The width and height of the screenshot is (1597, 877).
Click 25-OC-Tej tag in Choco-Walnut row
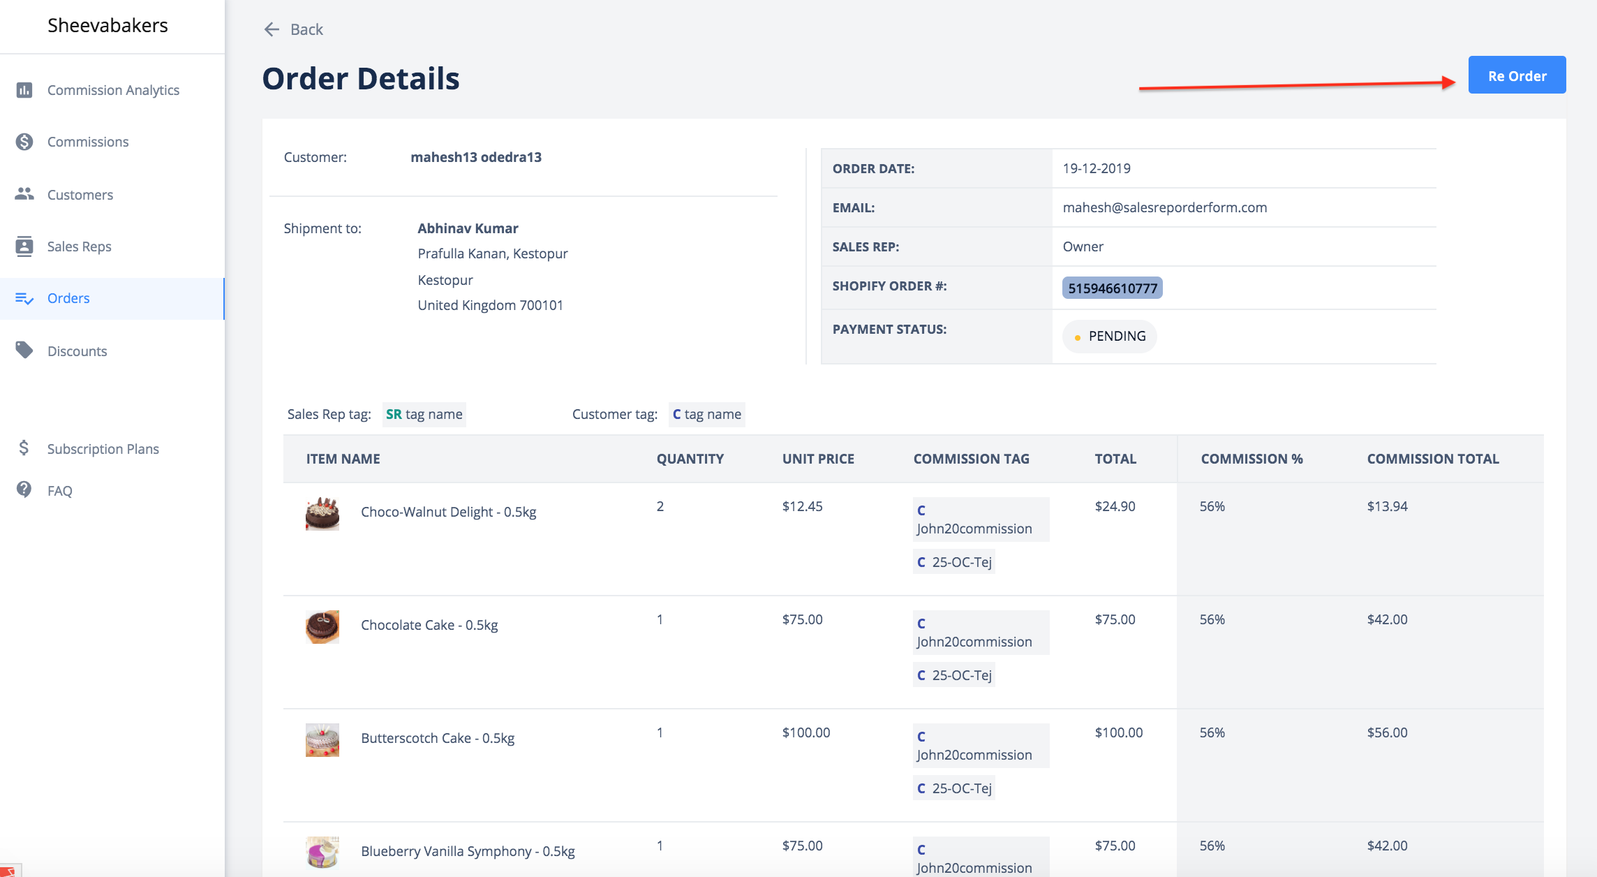954,562
